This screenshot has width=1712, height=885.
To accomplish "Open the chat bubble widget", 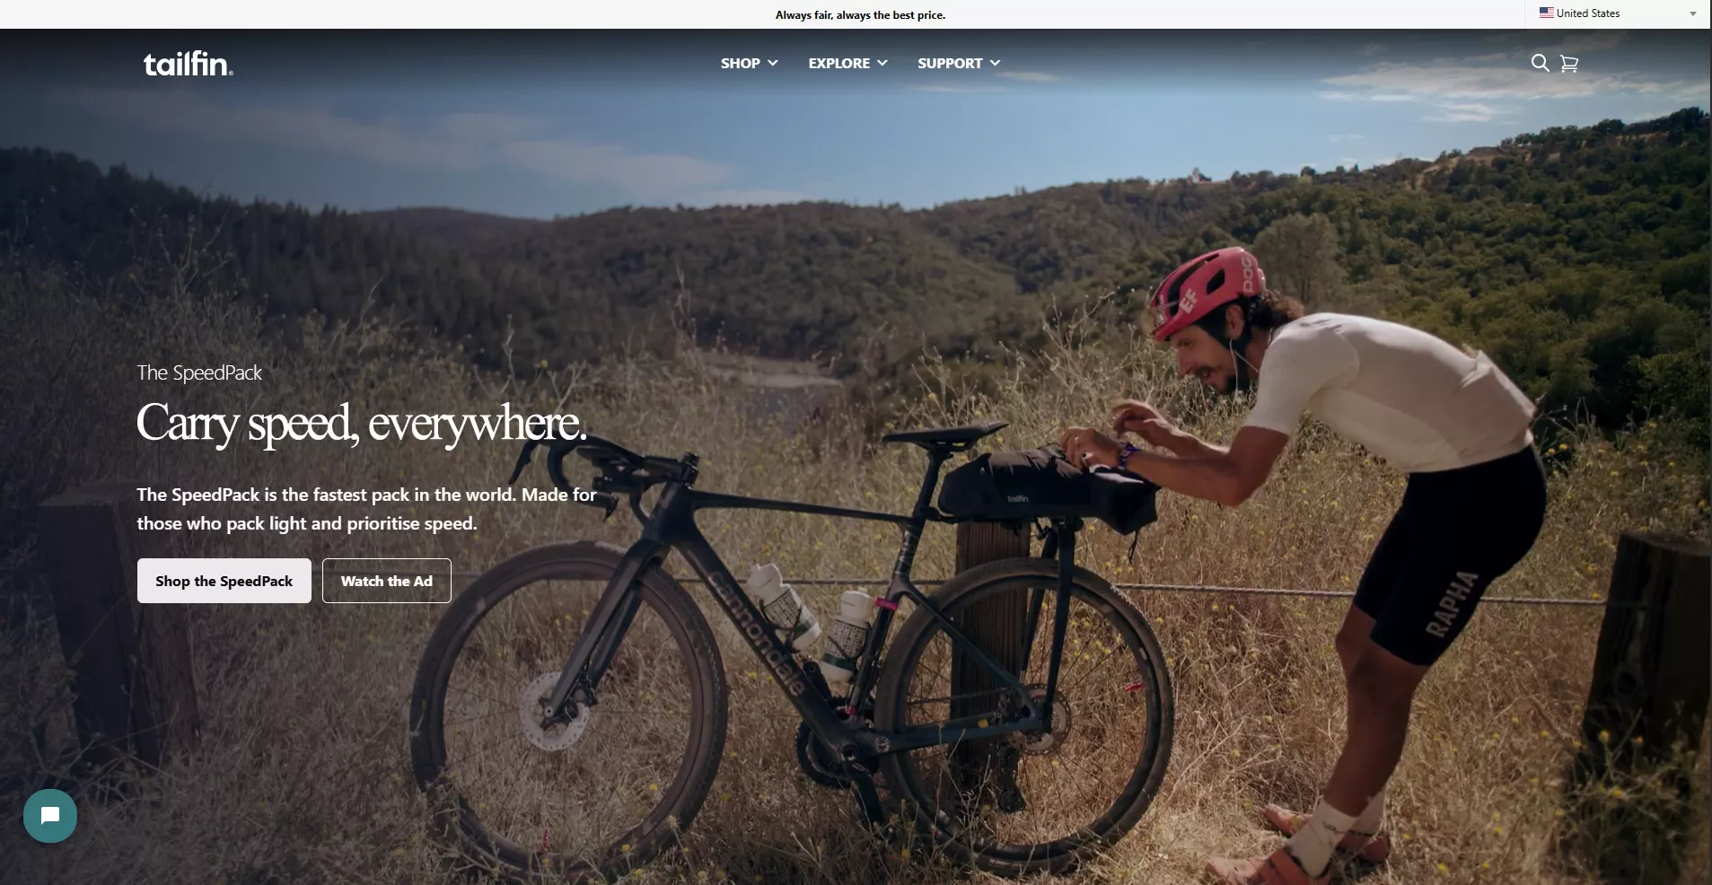I will 50,815.
